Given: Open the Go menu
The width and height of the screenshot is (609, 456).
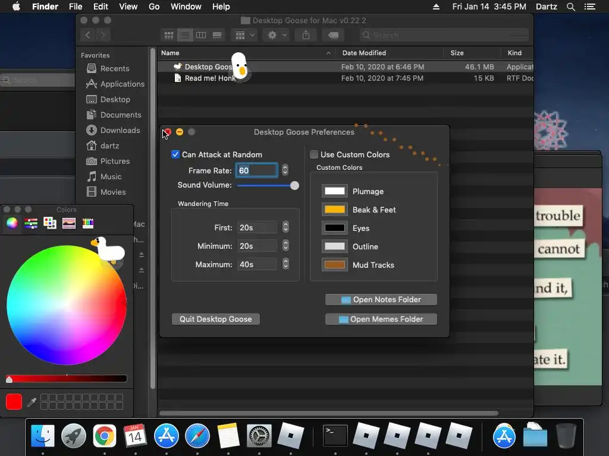Looking at the screenshot, I should 154,7.
